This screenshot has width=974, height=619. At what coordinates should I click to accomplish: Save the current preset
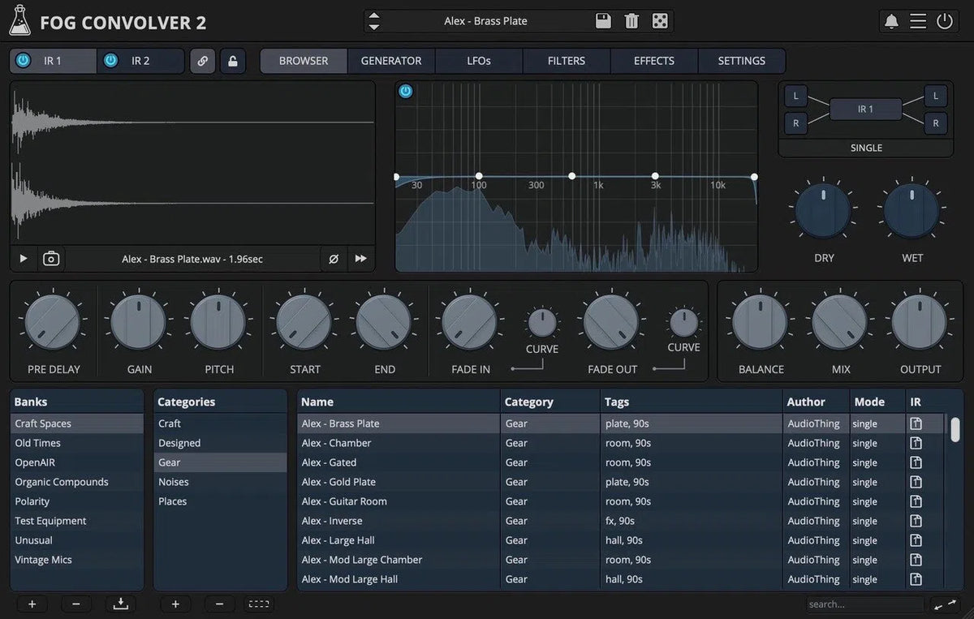pyautogui.click(x=603, y=20)
